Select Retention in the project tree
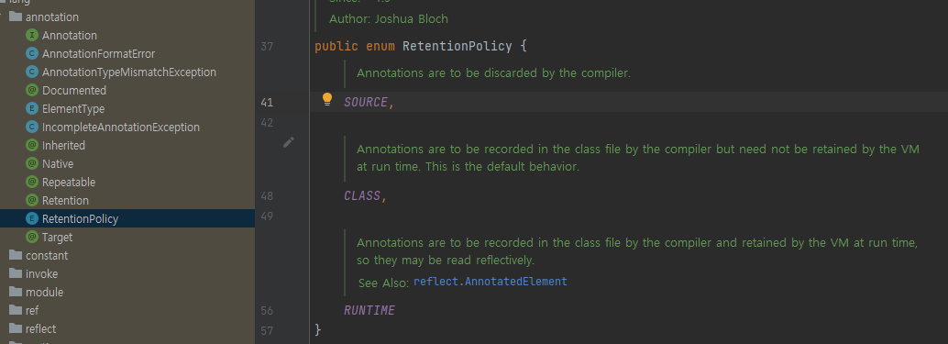948x344 pixels. click(x=65, y=201)
